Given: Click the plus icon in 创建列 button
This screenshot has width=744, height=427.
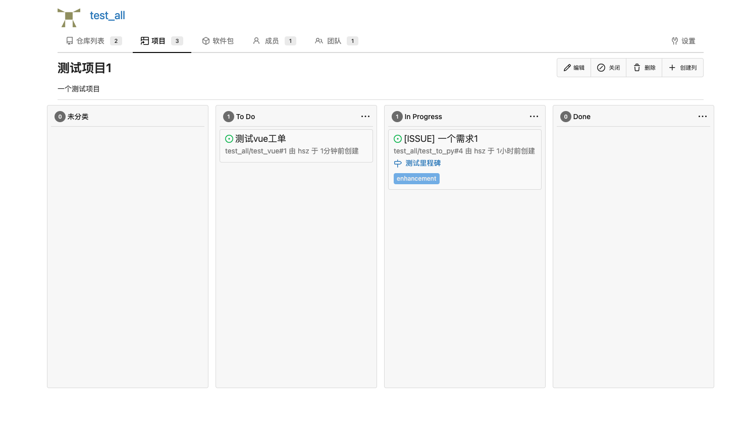Looking at the screenshot, I should pos(672,68).
